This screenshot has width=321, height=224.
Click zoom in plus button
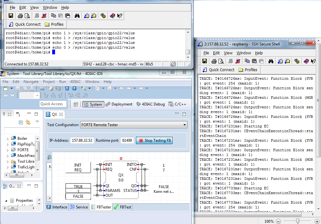coord(317,221)
